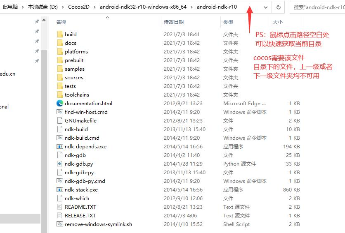The height and width of the screenshot is (233, 345).
Task: Click the 194 KB size value
Action: [291, 147]
